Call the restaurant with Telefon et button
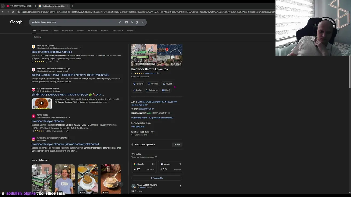The width and height of the screenshot is (351, 197). click(x=152, y=90)
